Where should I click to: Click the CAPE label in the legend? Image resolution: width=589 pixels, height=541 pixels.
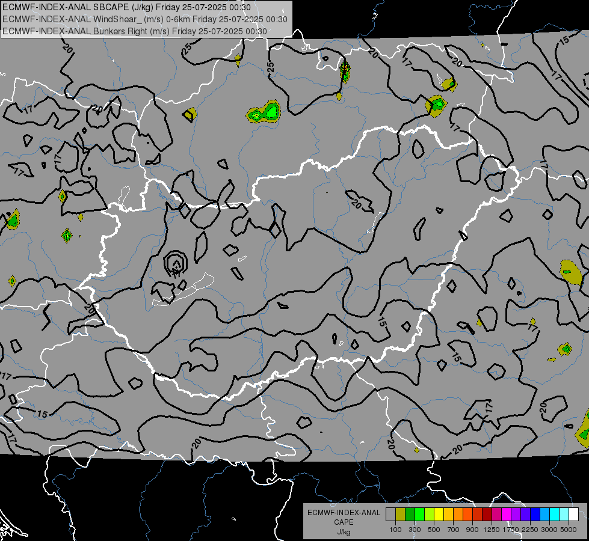pyautogui.click(x=344, y=522)
